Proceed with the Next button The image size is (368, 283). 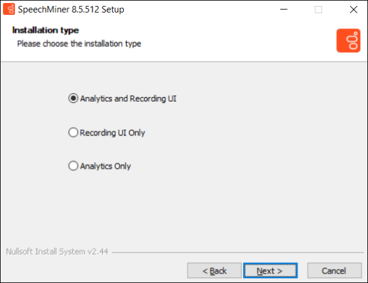coord(270,270)
